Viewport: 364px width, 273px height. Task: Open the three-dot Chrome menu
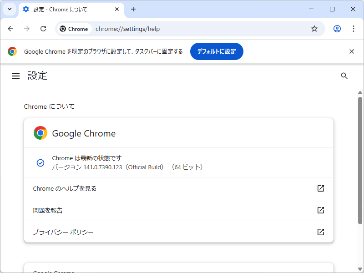tap(354, 28)
